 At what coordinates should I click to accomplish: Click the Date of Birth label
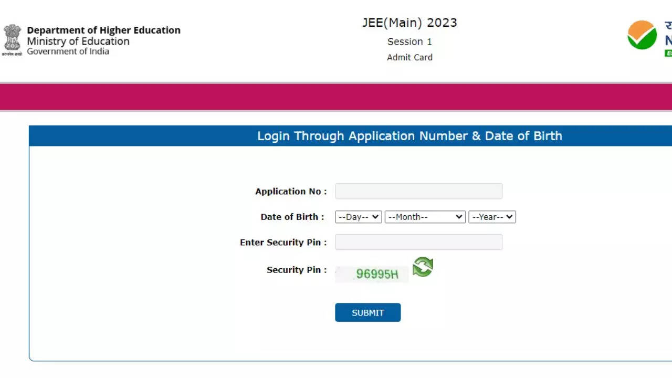point(292,217)
